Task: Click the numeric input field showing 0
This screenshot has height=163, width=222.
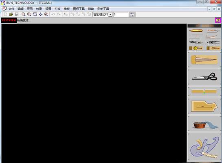Action: click(x=121, y=14)
